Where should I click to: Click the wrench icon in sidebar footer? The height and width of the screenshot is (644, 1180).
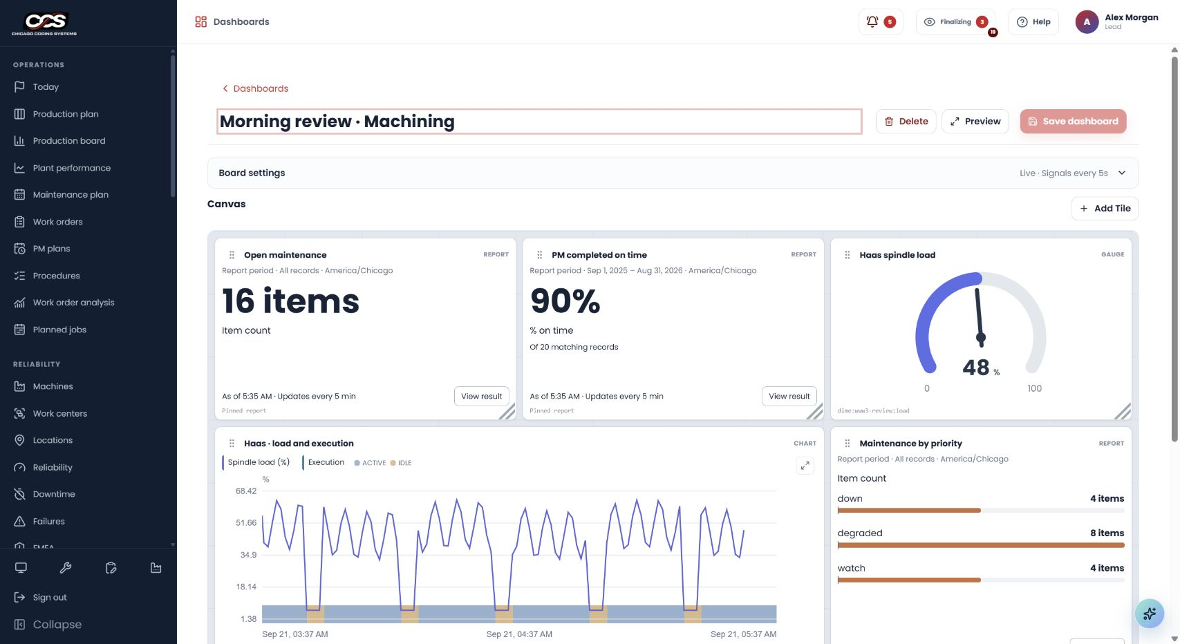coord(66,568)
